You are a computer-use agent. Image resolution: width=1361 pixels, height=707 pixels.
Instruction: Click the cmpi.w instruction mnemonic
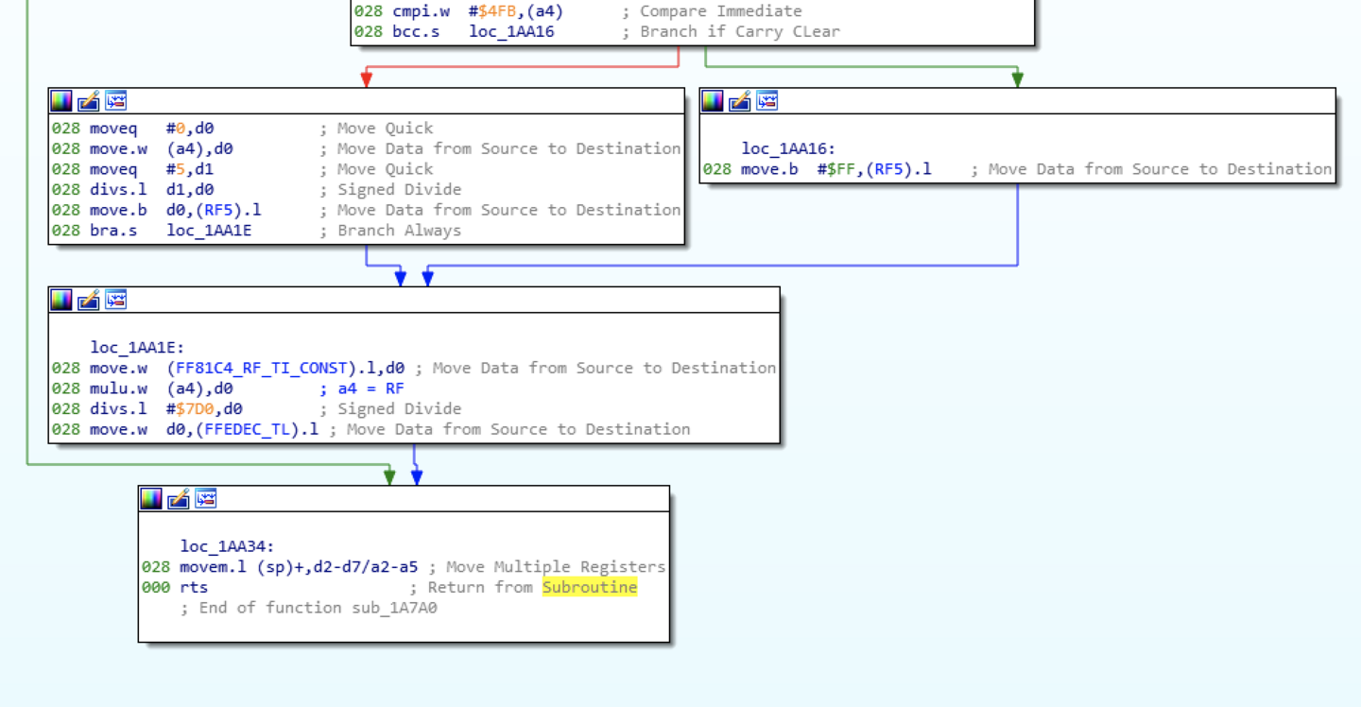coord(421,11)
